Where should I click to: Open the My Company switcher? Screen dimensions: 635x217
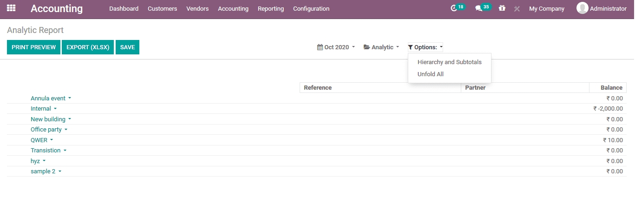546,9
